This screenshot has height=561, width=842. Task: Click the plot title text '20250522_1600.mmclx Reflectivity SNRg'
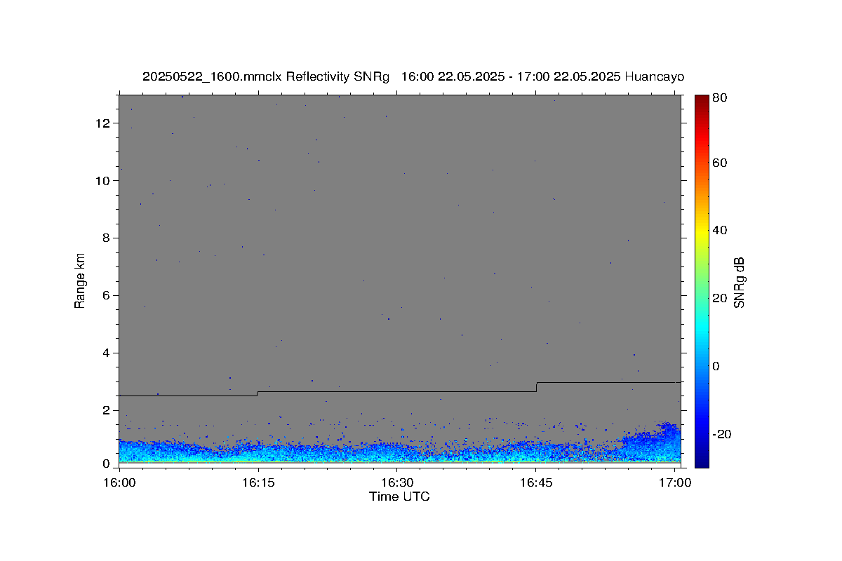point(265,76)
